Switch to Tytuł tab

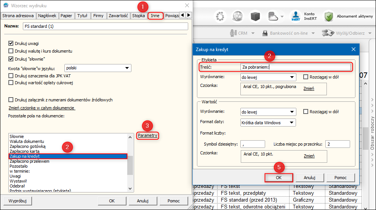point(82,16)
